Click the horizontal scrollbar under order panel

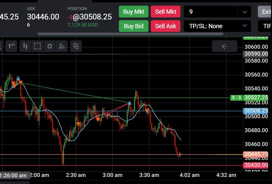(x=131, y=34)
